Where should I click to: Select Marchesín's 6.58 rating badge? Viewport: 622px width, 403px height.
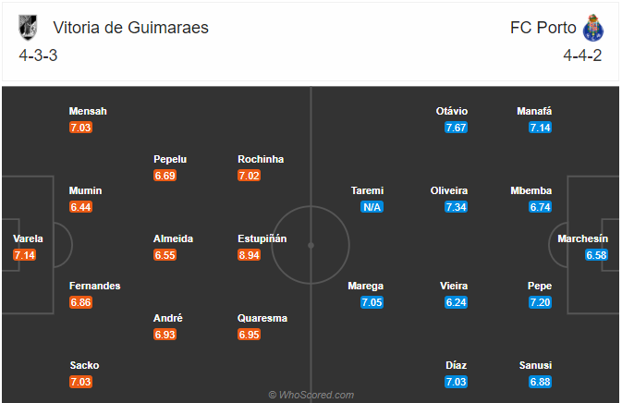pyautogui.click(x=596, y=255)
